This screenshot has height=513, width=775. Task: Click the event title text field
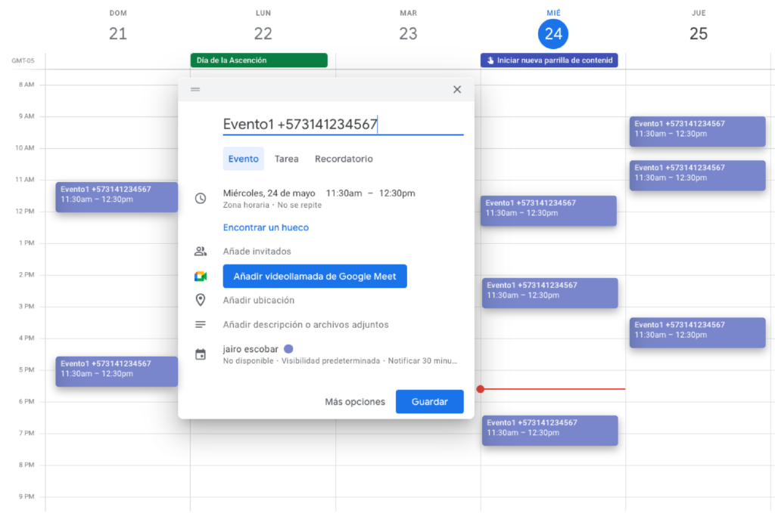(x=342, y=125)
